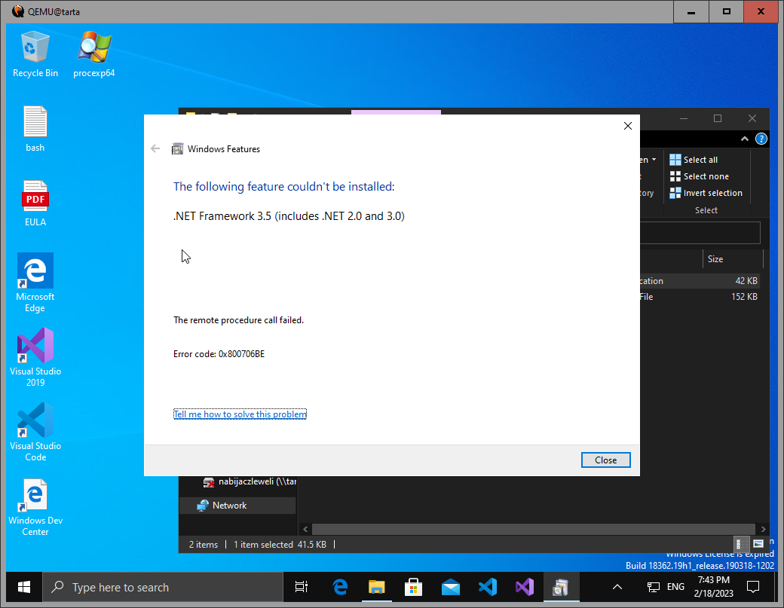Open Mail app in the taskbar
The height and width of the screenshot is (608, 784).
point(450,587)
